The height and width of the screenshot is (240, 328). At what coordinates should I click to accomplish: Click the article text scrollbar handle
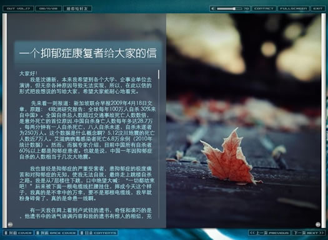[x=159, y=75]
